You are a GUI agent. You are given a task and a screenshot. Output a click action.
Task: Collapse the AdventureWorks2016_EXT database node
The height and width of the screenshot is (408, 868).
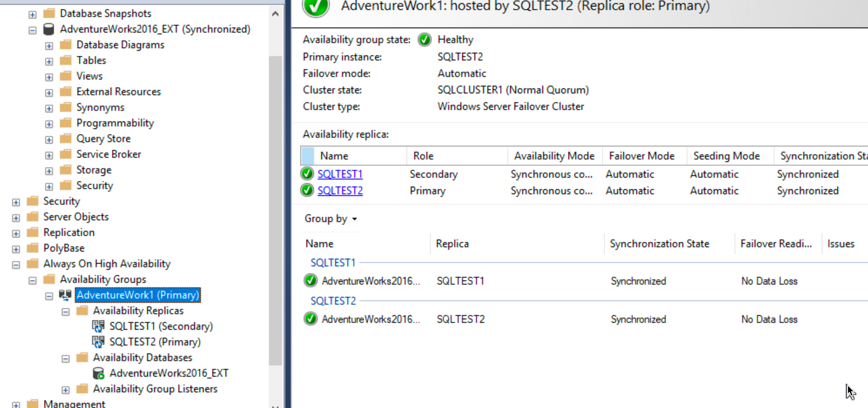(32, 30)
